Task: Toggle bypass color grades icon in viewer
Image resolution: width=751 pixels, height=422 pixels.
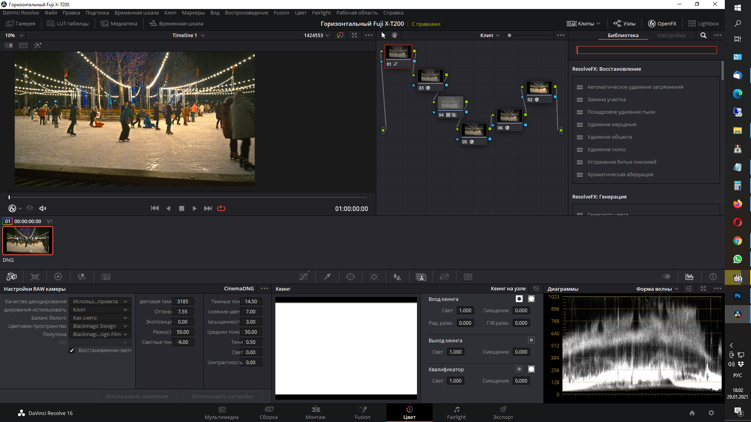Action: (x=340, y=35)
